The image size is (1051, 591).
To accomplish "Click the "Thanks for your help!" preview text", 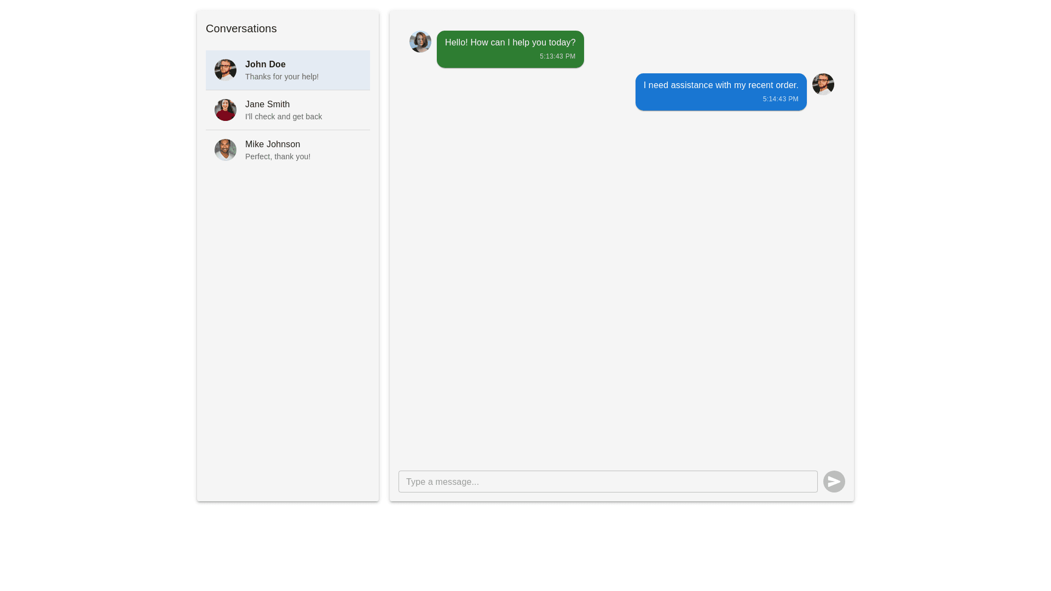I will click(282, 77).
